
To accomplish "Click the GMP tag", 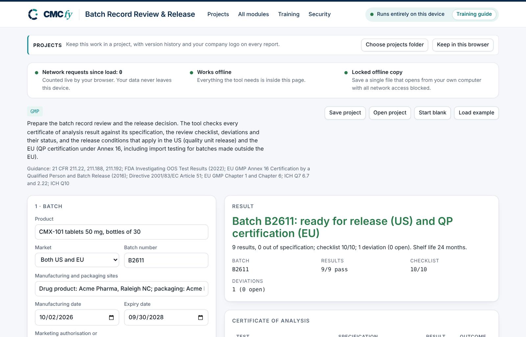I will coord(35,111).
